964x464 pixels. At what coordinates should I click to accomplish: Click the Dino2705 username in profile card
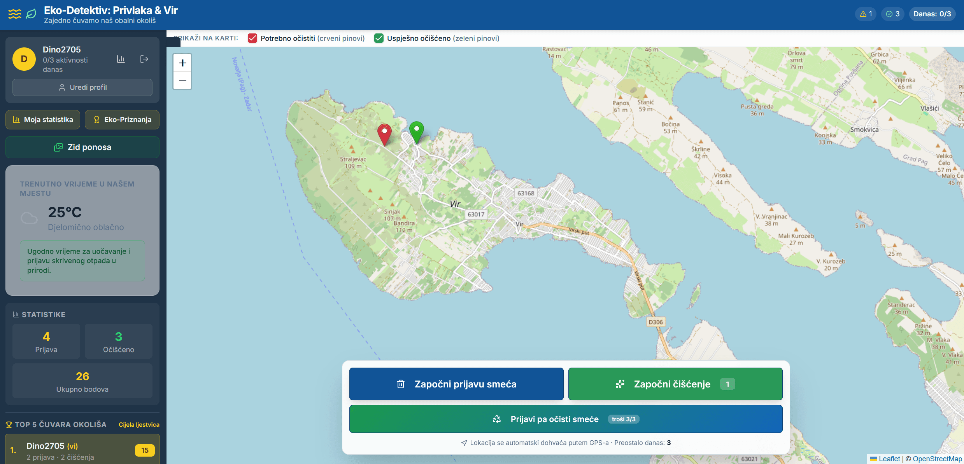coord(62,49)
